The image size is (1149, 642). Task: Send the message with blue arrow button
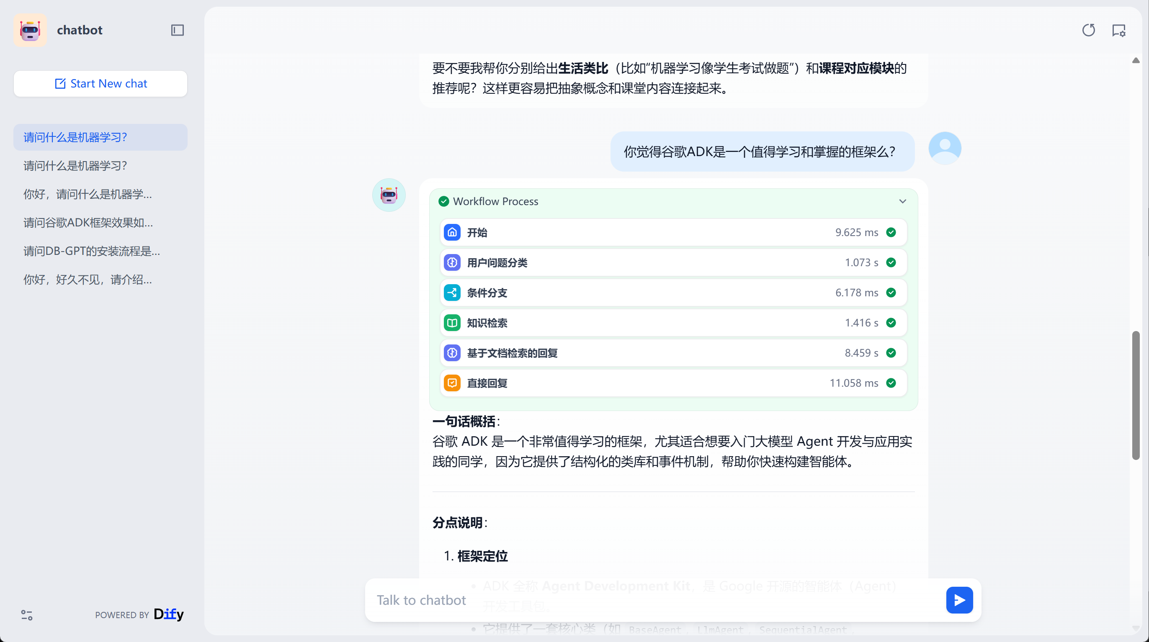[x=959, y=600]
